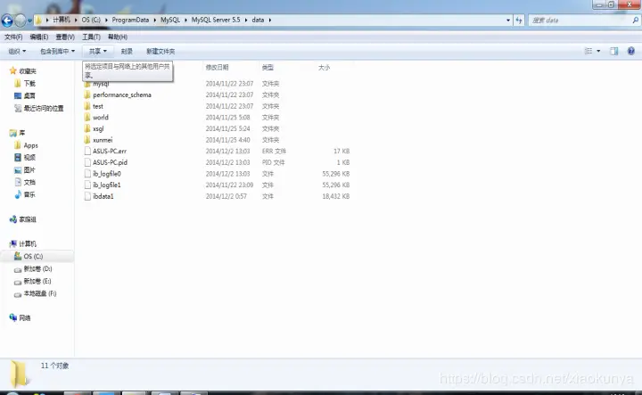Viewport: 642px width, 395px height.
Task: Select the test folder
Action: [98, 106]
